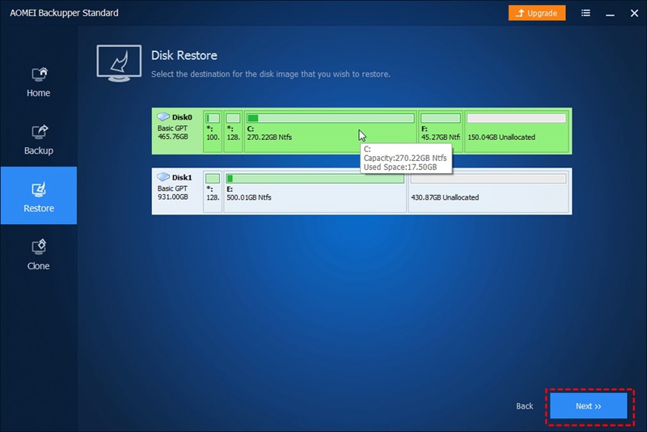Screen dimensions: 647x432
Task: Go Back to previous step
Action: [x=524, y=406]
